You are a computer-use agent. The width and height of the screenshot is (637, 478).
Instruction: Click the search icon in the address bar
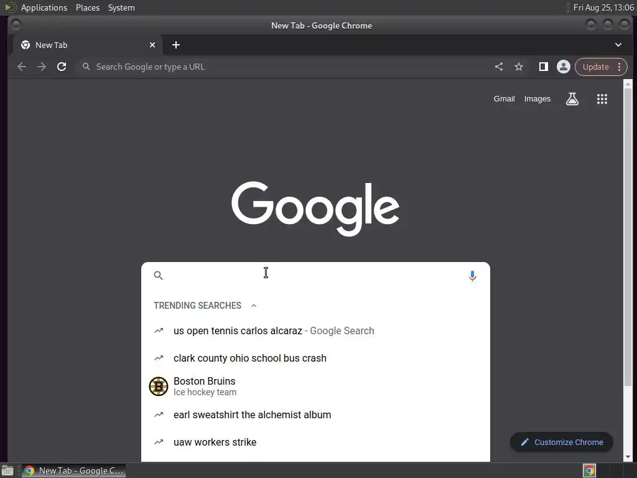tap(86, 67)
